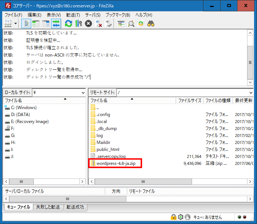Select the F: optical drive

[x=10, y=129]
